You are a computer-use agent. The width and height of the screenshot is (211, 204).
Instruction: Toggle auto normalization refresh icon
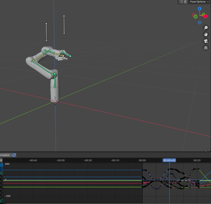[x=14, y=155]
